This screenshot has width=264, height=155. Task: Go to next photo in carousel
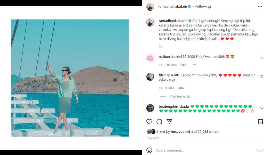tap(136, 78)
